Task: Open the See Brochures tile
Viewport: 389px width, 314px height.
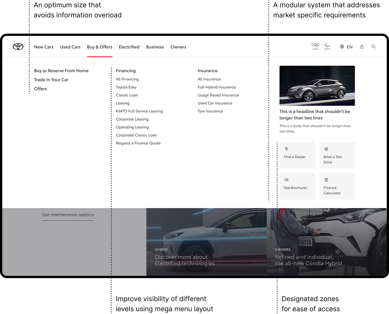Action: (x=297, y=186)
